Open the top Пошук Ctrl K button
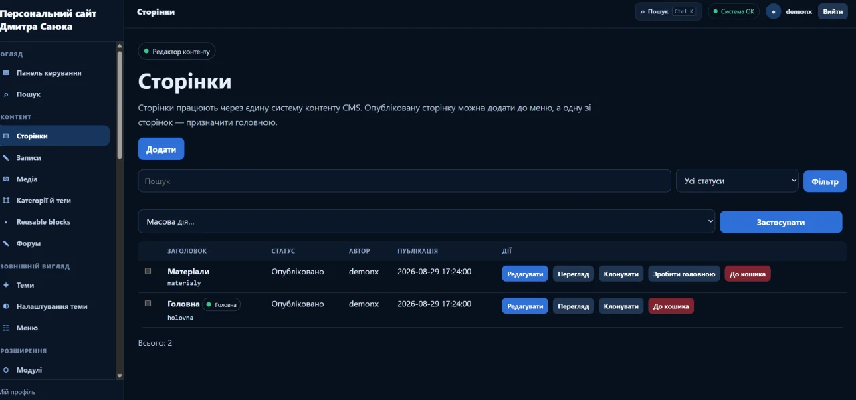 click(x=668, y=11)
